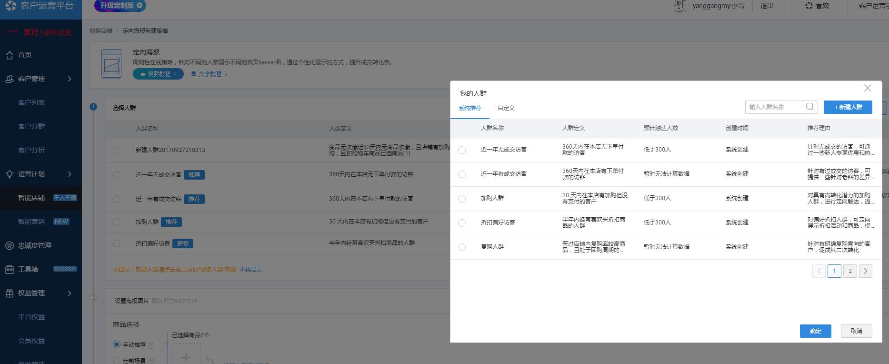
Task: Choose the 定制场景 radio option
Action: tap(117, 361)
